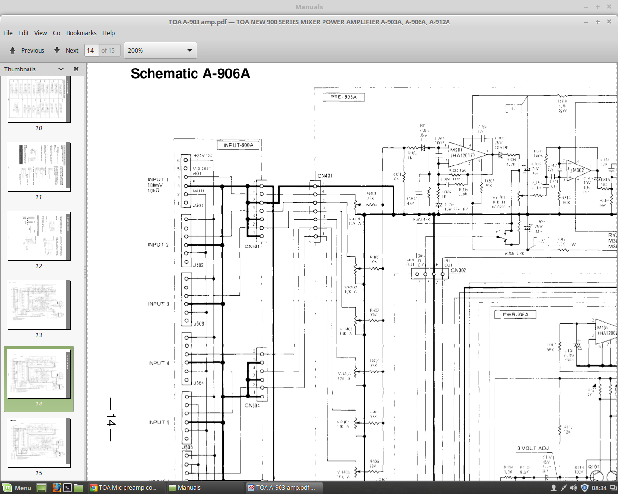Click the 0 VOLT ADJ label
Viewport: 618px width, 494px height.
coord(533,448)
